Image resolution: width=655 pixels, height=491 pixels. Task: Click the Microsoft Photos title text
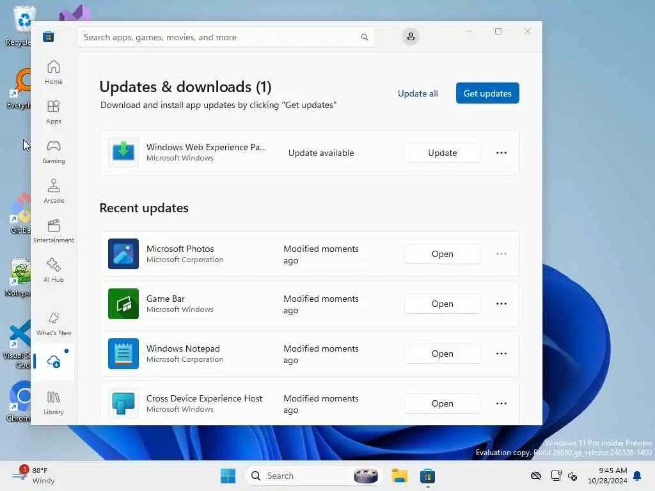point(180,249)
